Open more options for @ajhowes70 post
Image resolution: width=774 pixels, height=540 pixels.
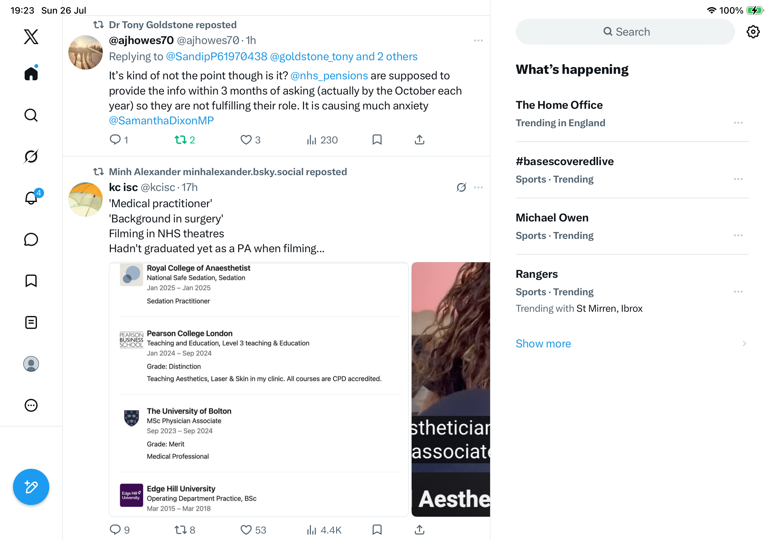click(x=478, y=40)
